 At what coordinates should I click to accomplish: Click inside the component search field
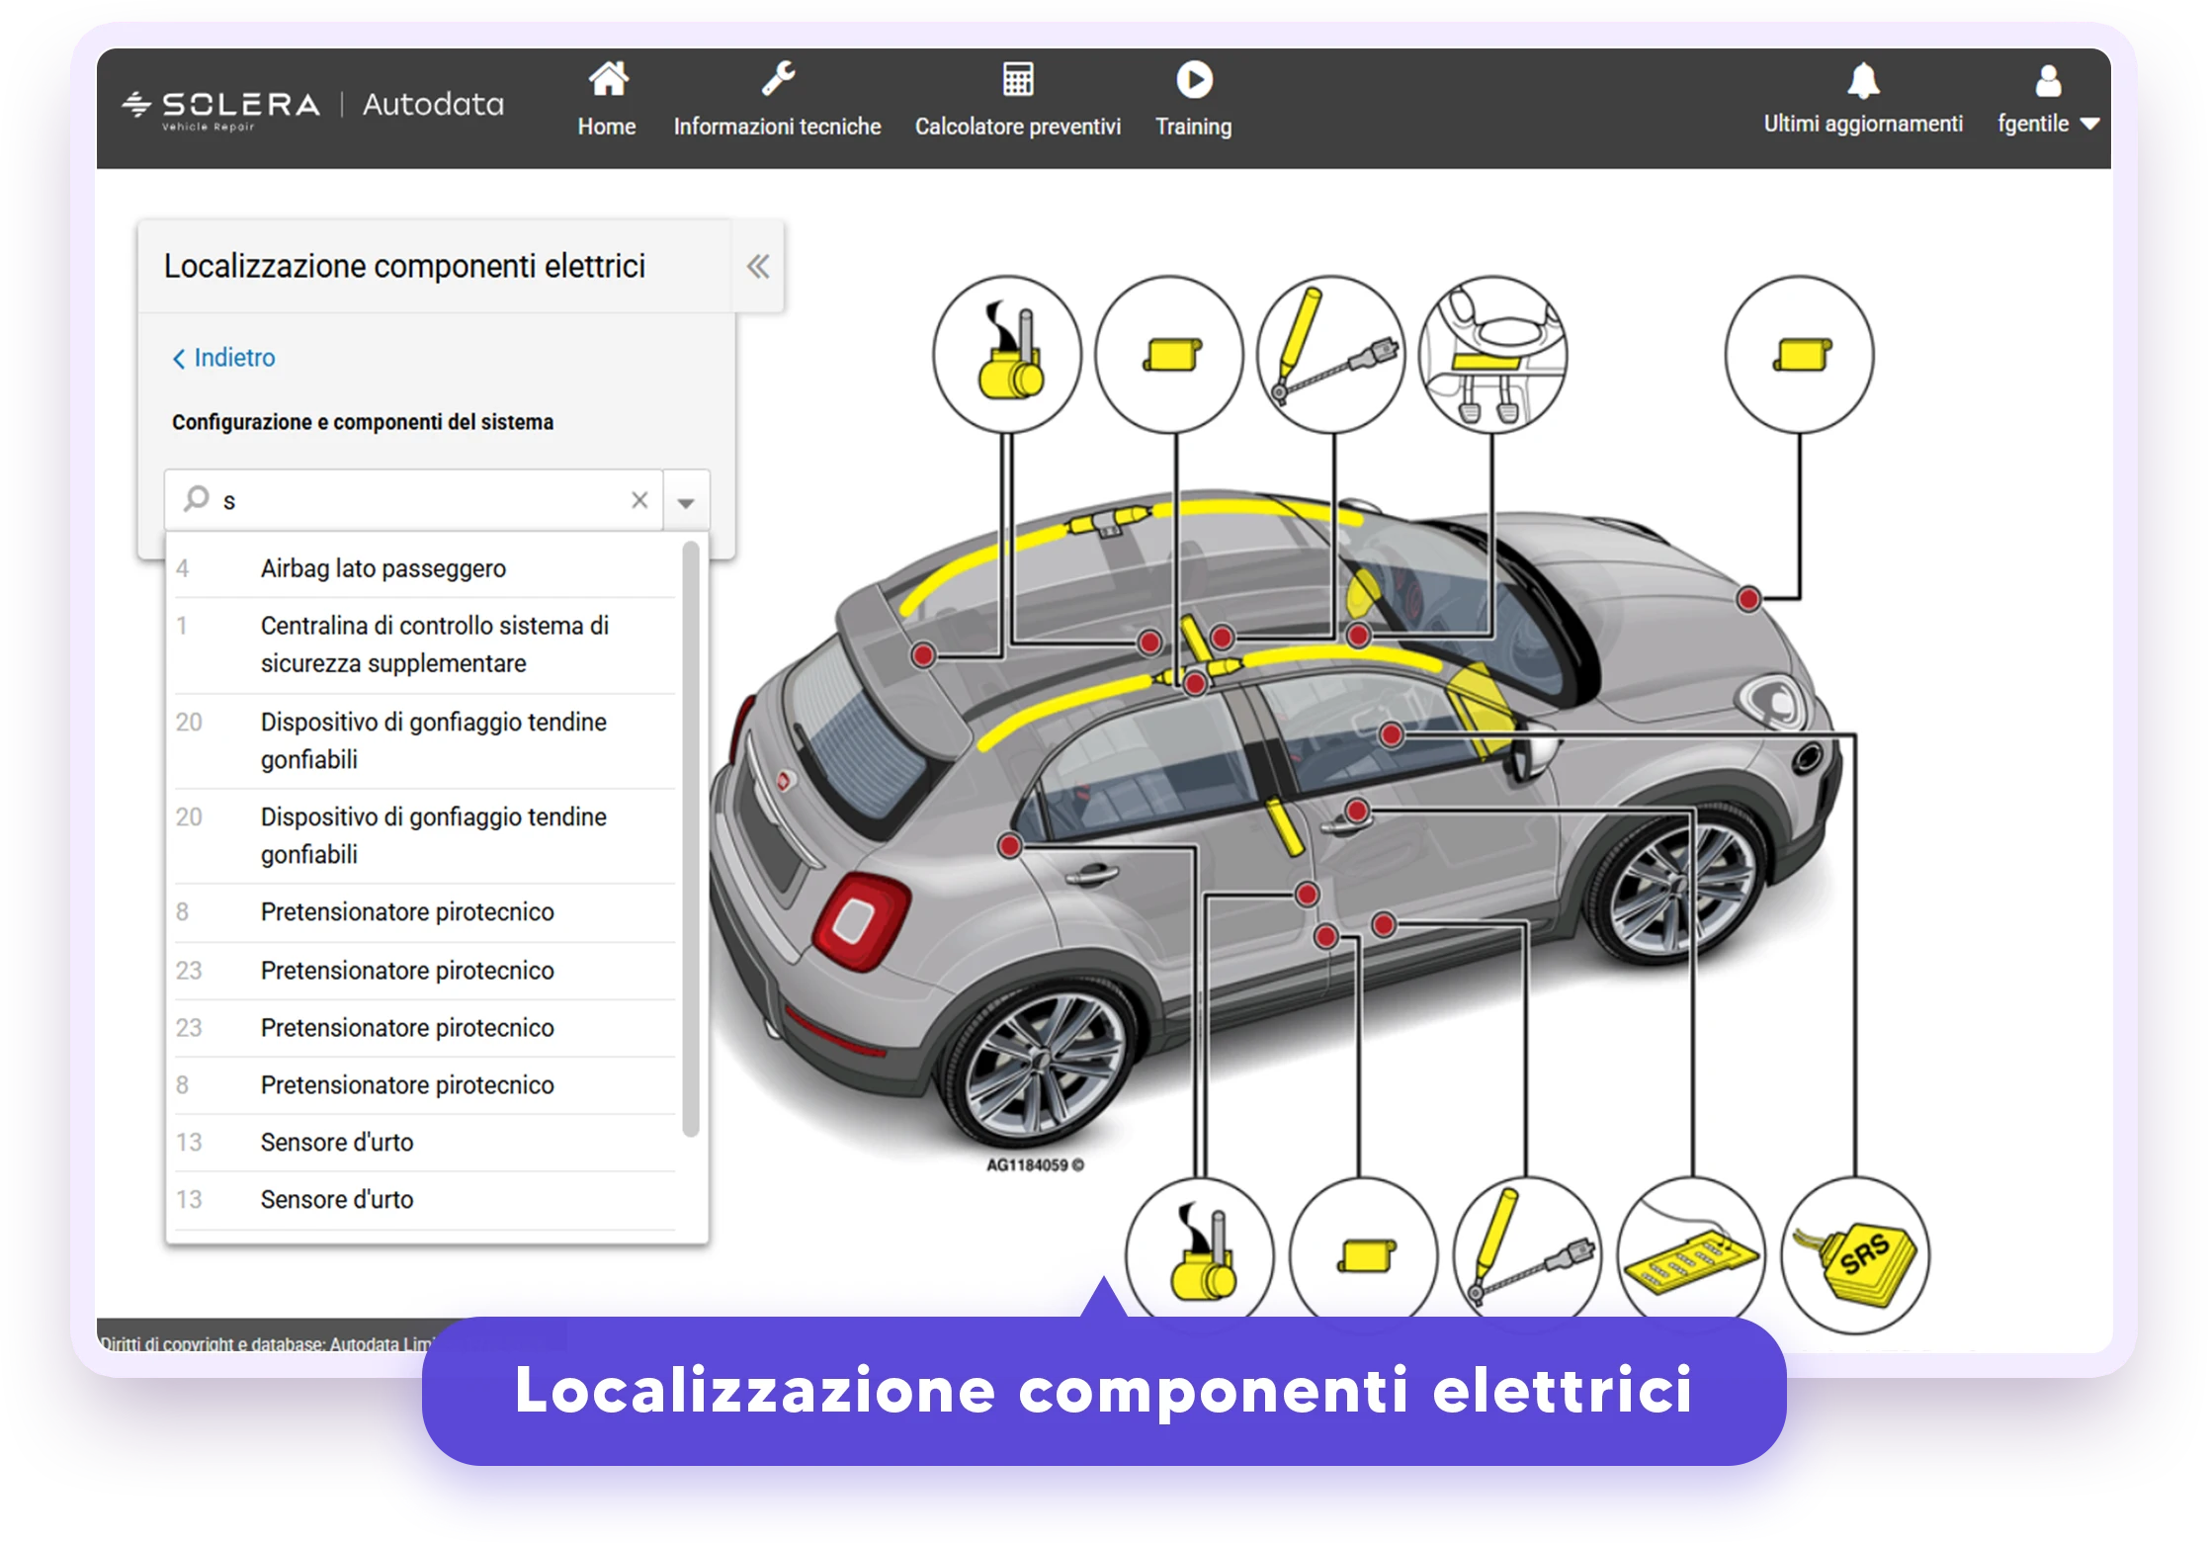(414, 500)
